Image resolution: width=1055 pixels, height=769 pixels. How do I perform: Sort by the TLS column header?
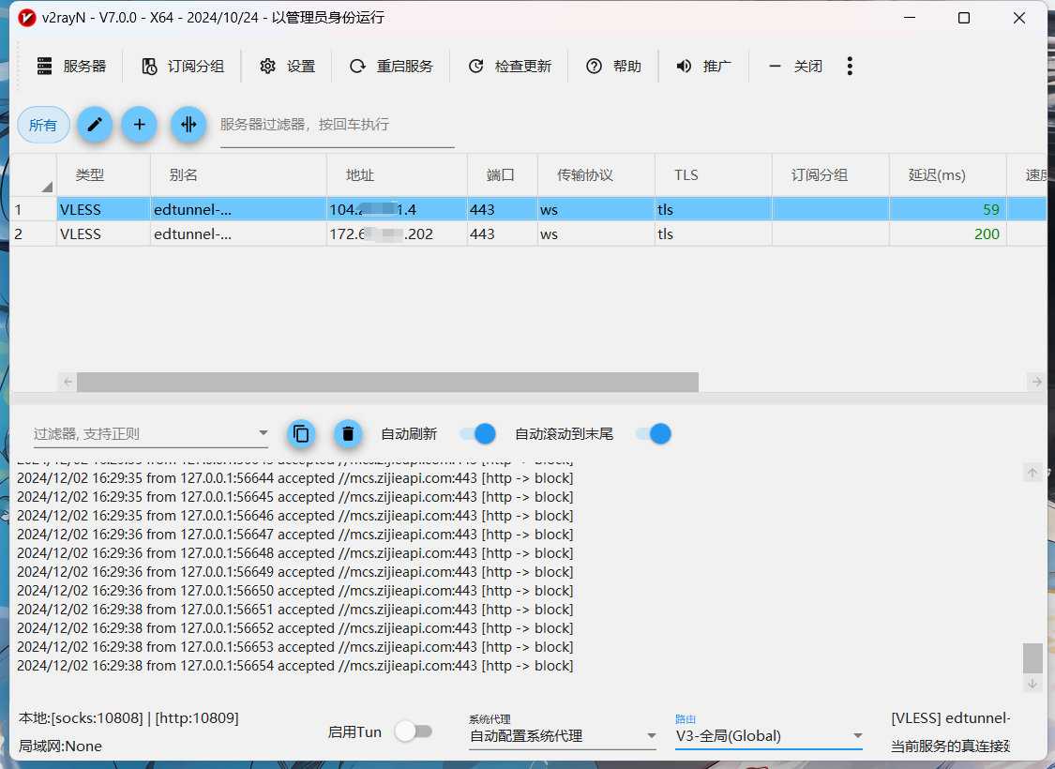(x=714, y=175)
